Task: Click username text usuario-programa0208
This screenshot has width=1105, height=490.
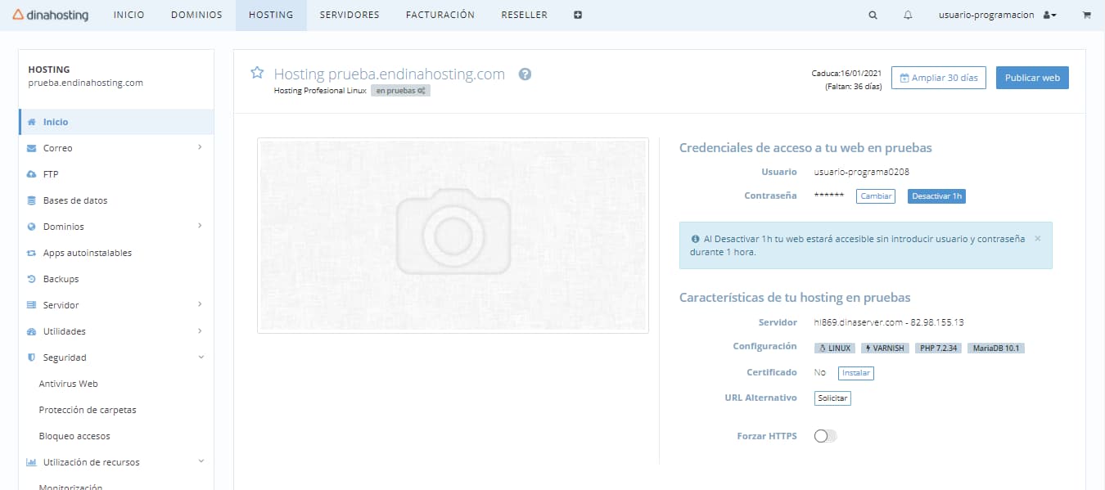Action: click(862, 172)
